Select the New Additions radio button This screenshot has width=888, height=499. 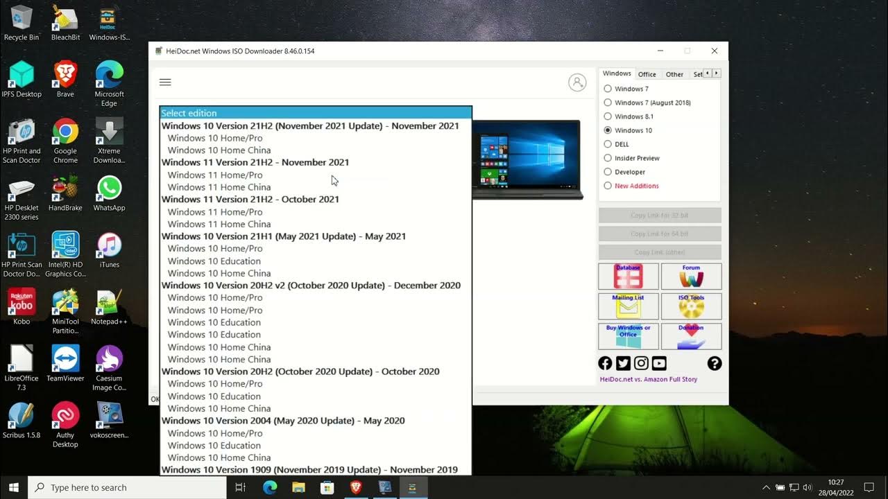point(608,186)
